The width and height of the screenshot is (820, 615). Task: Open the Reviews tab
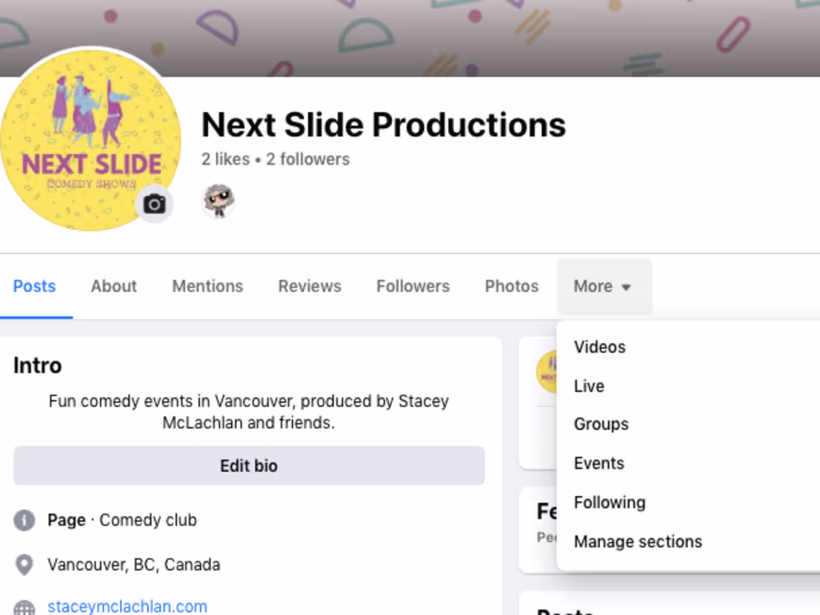click(309, 286)
